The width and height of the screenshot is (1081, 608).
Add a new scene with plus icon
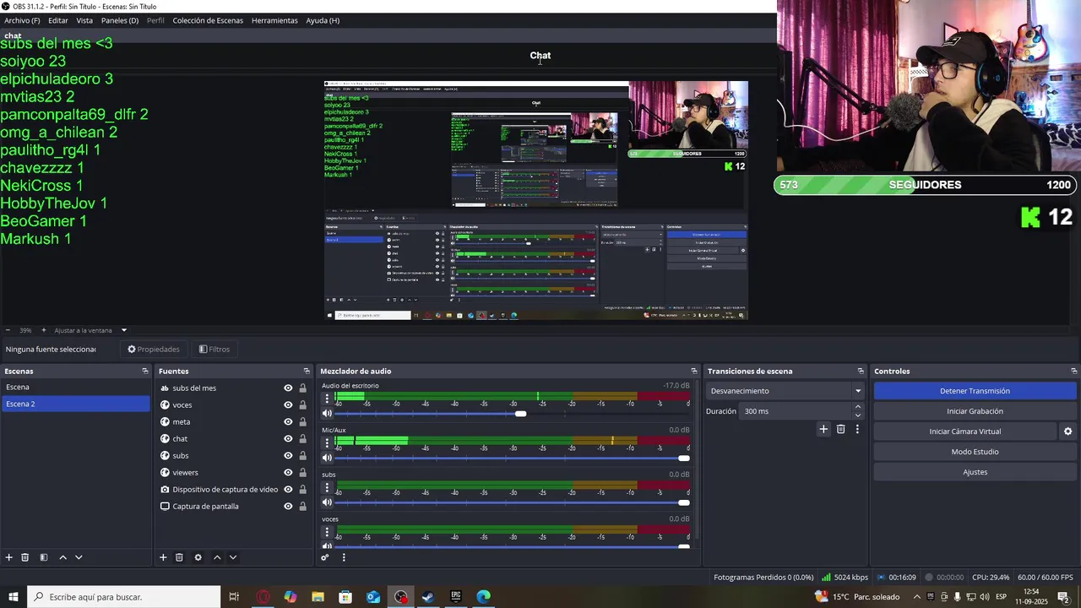[9, 557]
